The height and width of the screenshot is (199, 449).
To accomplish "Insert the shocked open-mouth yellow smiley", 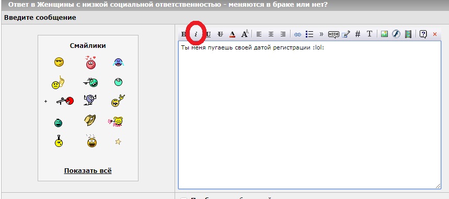I will click(92, 141).
